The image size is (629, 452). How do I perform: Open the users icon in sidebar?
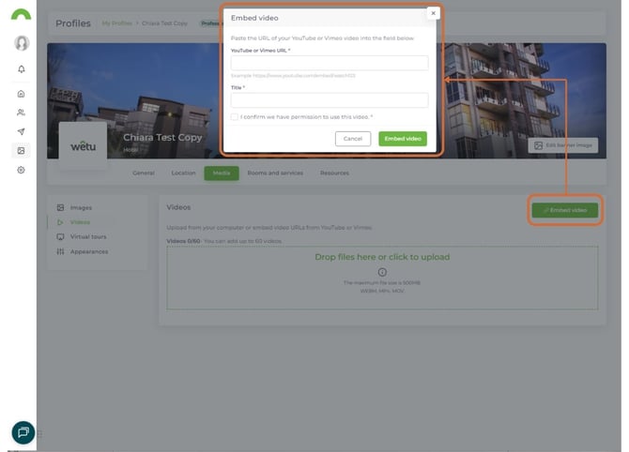click(x=22, y=113)
